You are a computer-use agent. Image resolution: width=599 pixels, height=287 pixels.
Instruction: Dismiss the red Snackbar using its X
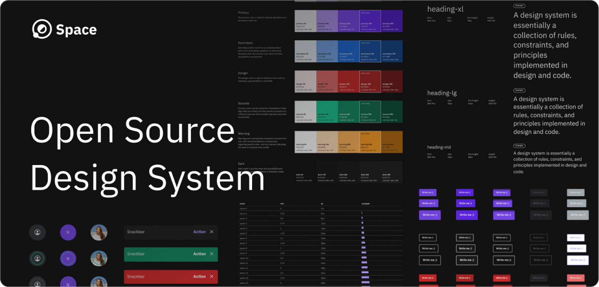point(212,276)
